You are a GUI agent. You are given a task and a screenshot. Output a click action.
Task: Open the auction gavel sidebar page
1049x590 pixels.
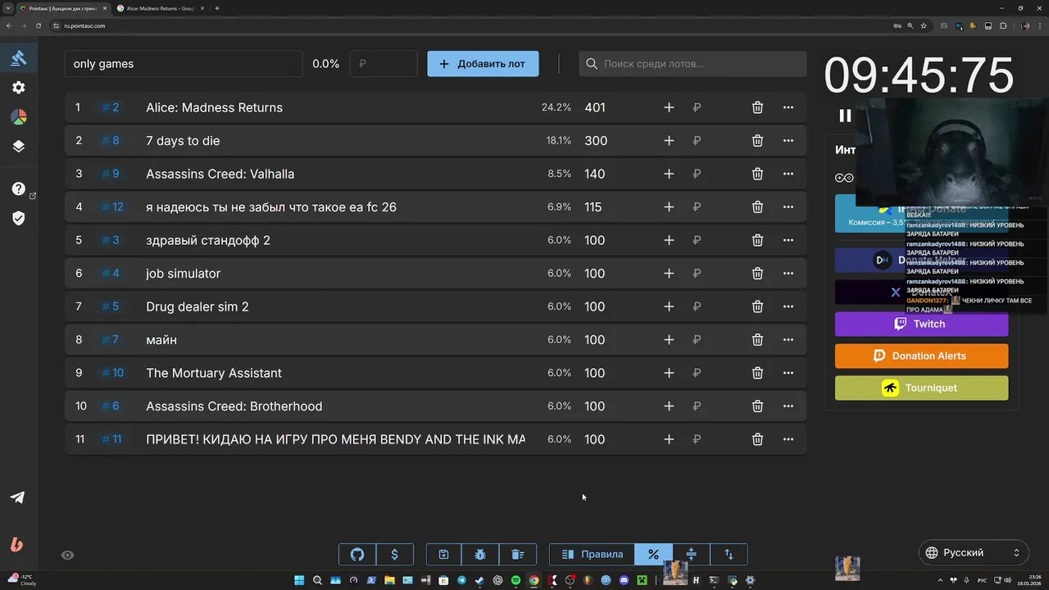[18, 57]
